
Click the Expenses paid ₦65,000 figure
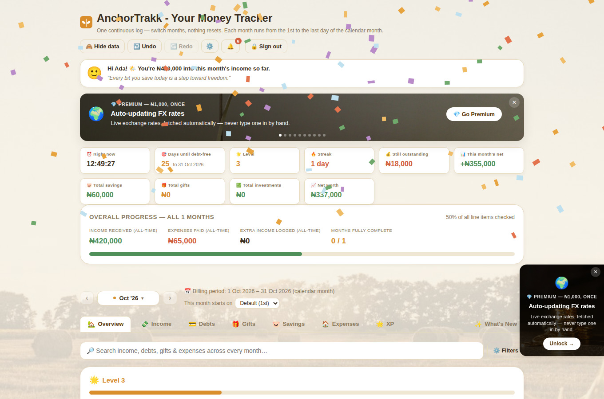point(182,241)
